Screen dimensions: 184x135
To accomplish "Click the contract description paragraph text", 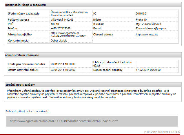I will 92,94.
